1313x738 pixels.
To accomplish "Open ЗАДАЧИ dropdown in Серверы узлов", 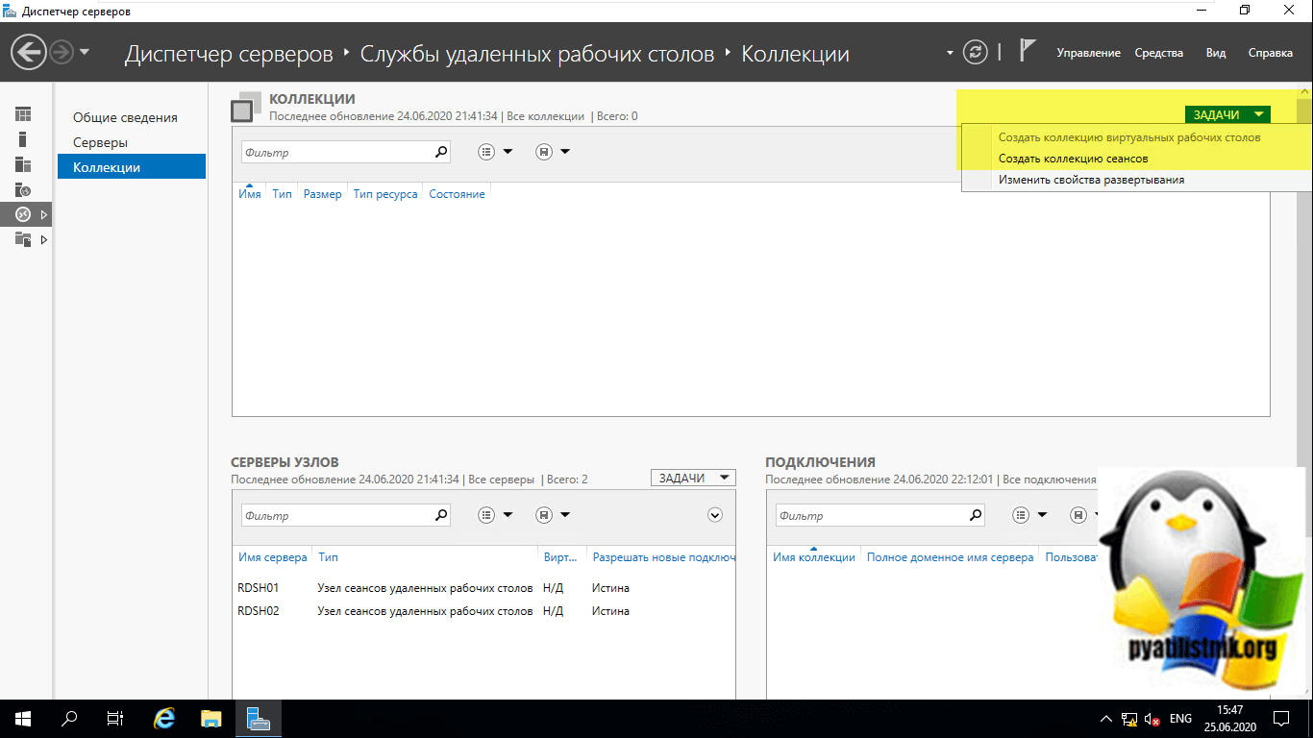I will [x=692, y=478].
